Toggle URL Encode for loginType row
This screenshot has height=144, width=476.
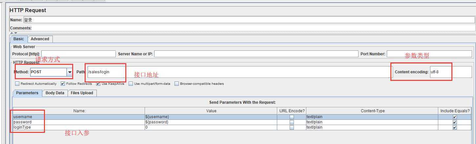(x=292, y=128)
